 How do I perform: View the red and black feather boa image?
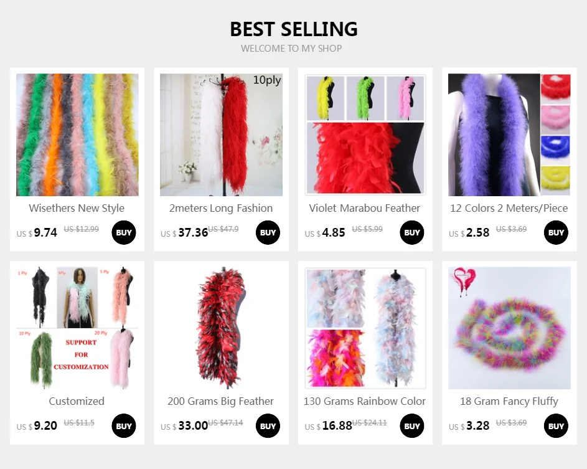coord(221,328)
